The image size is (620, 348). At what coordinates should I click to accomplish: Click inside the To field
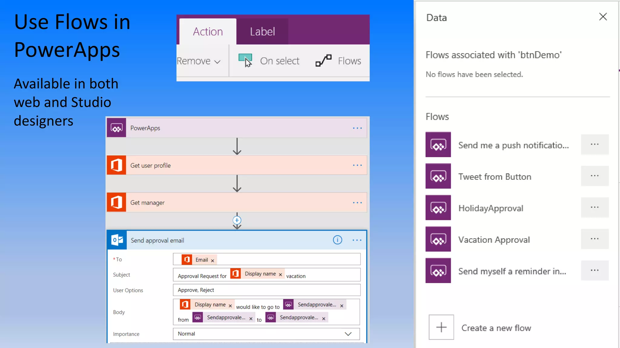tap(267, 259)
